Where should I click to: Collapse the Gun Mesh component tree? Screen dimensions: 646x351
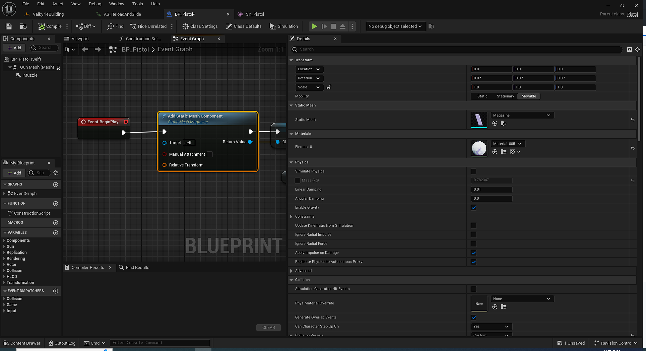10,67
